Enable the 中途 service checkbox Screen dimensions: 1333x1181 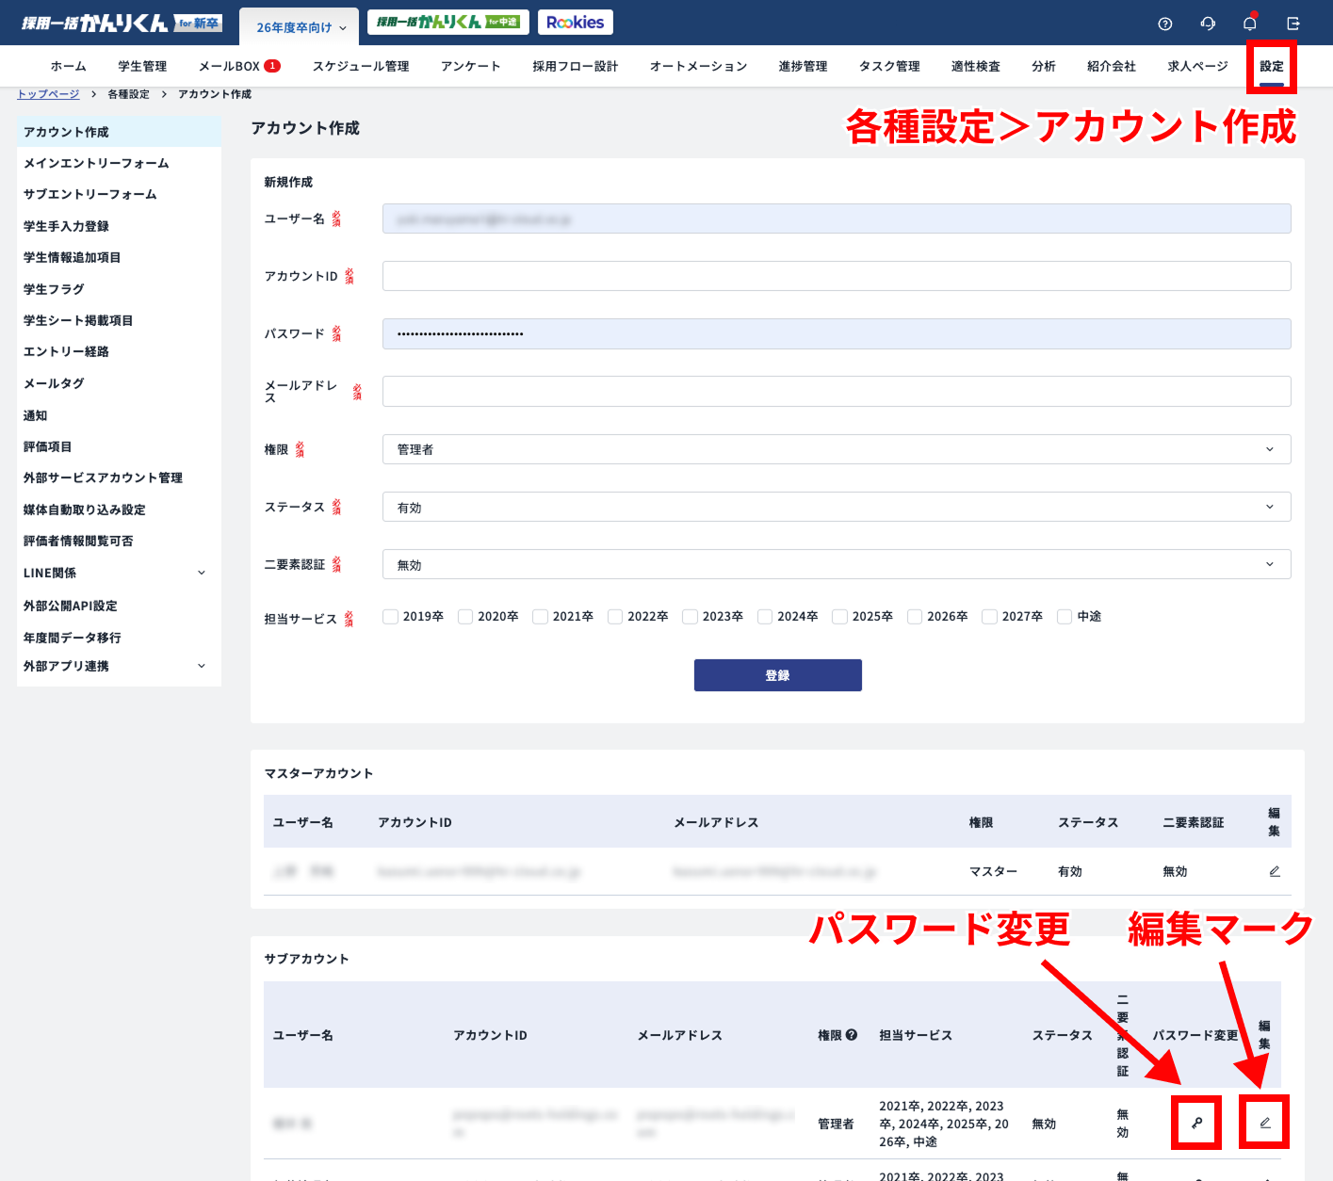[x=1065, y=617]
